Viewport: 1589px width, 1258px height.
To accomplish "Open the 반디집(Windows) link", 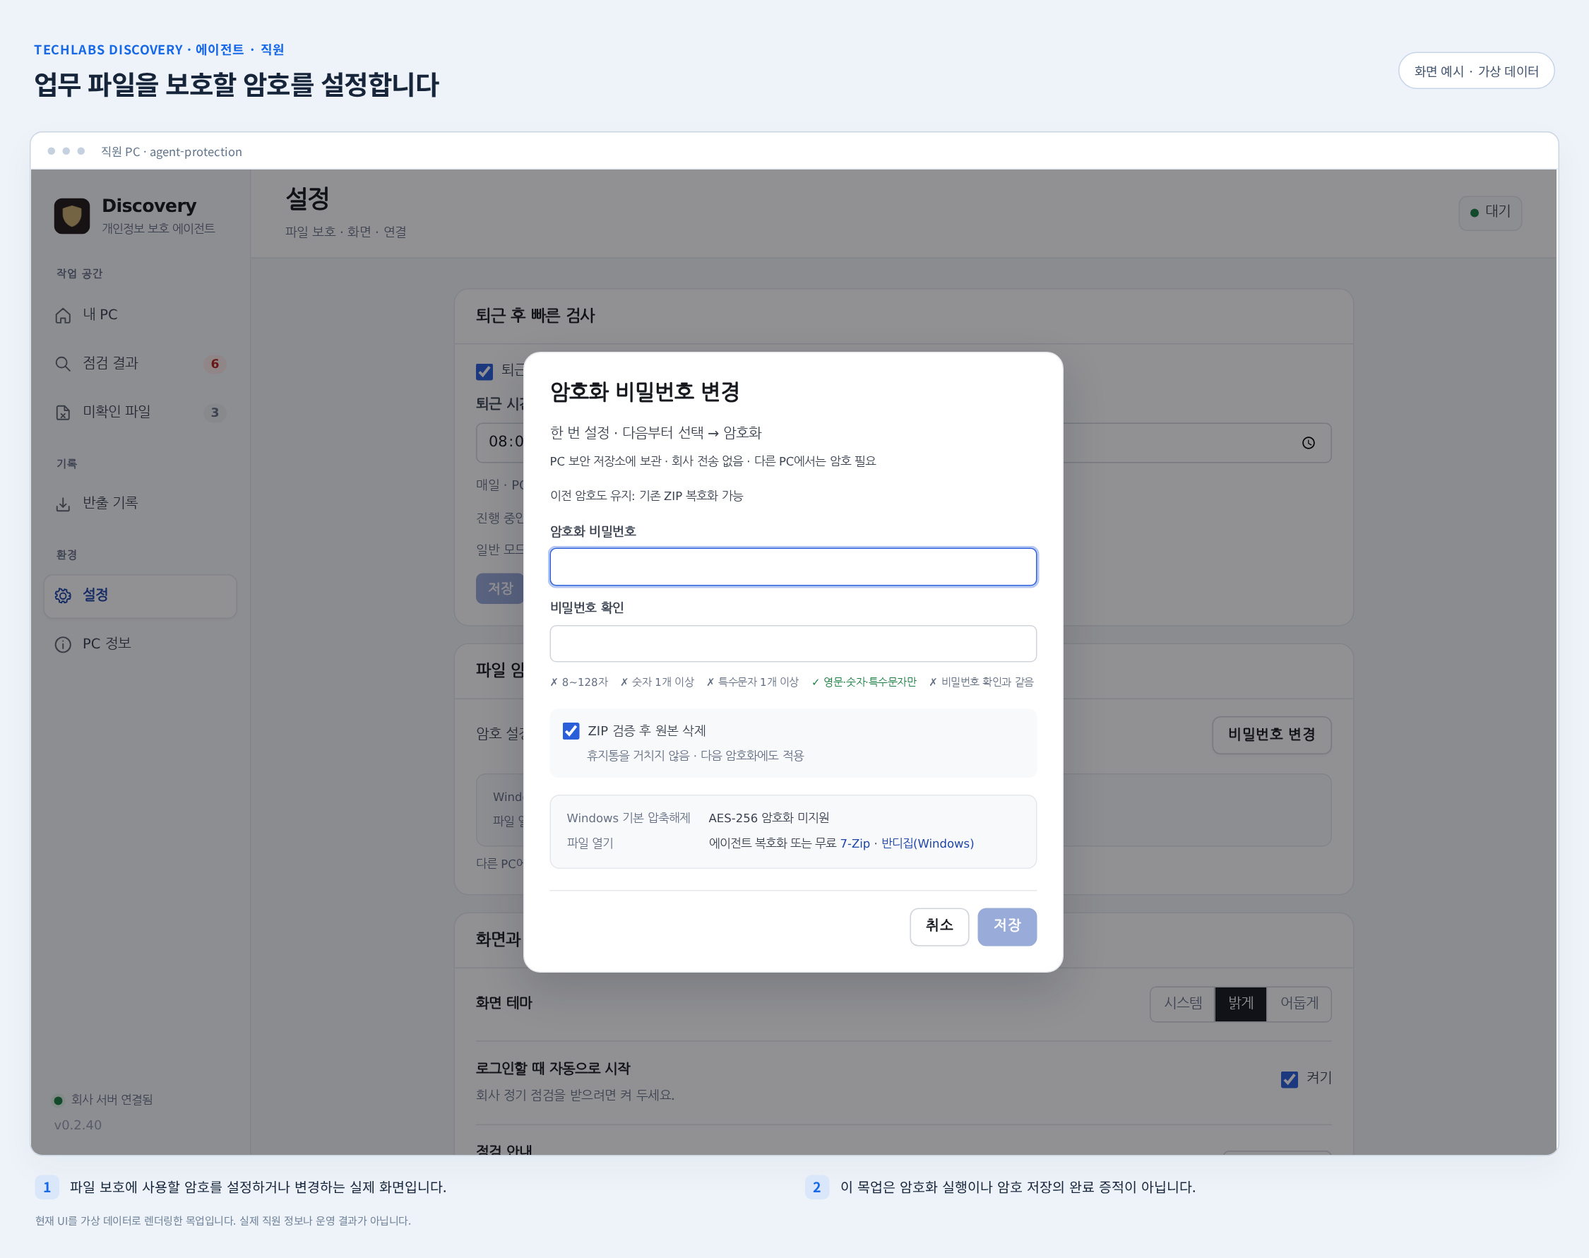I will pyautogui.click(x=927, y=843).
